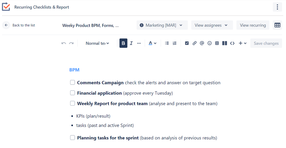The height and width of the screenshot is (148, 286).
Task: Mention a user with the @ icon
Action: [202, 43]
